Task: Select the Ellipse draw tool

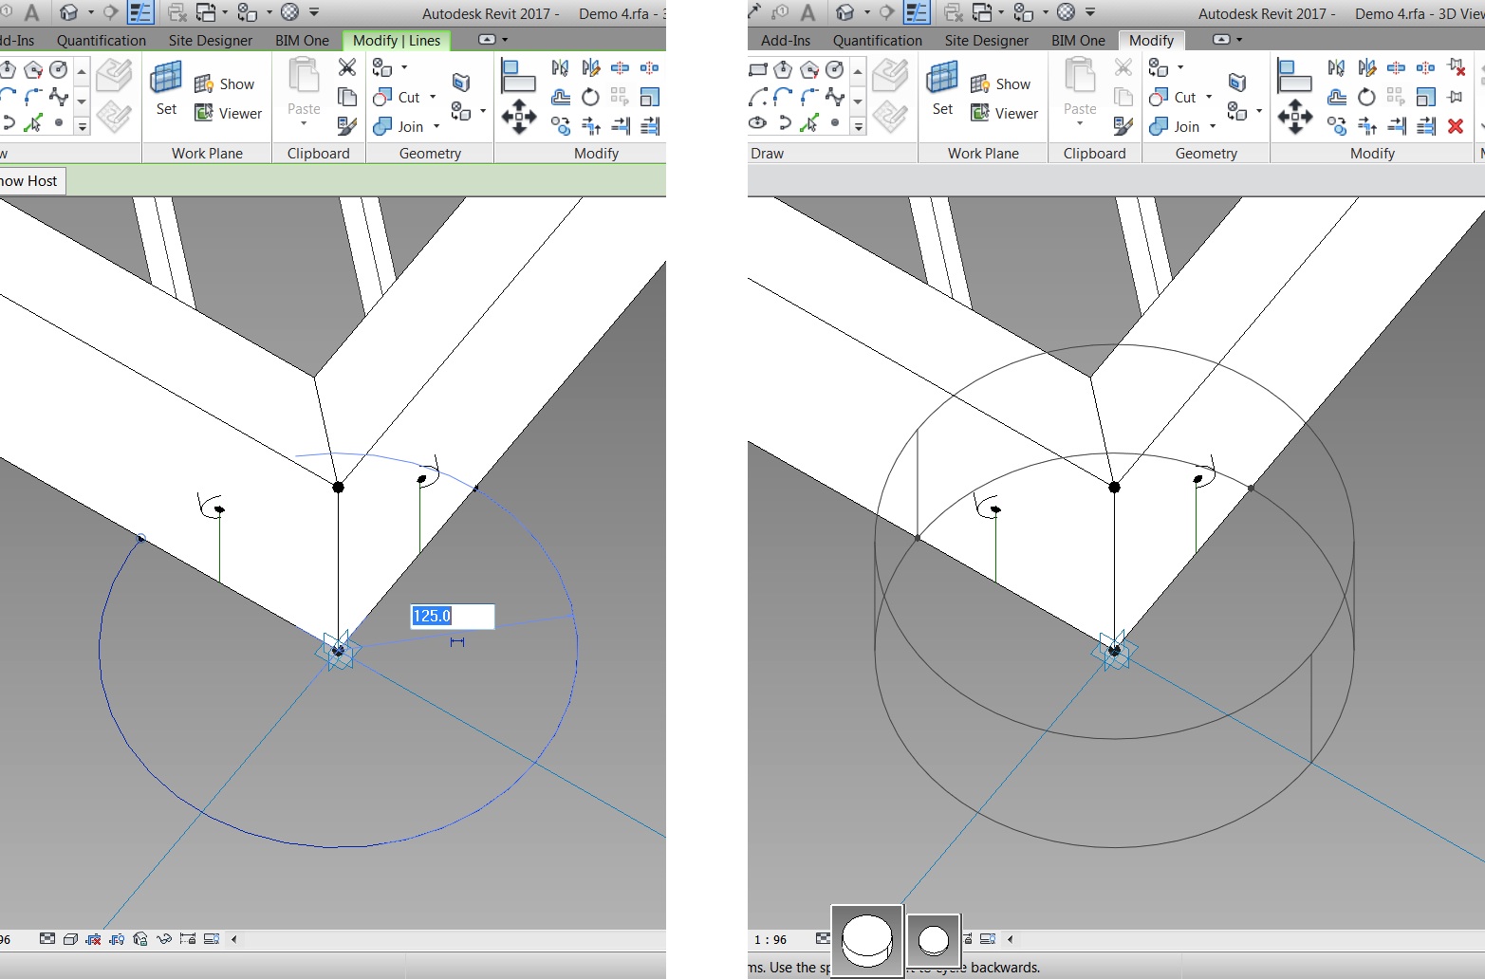Action: click(x=756, y=123)
